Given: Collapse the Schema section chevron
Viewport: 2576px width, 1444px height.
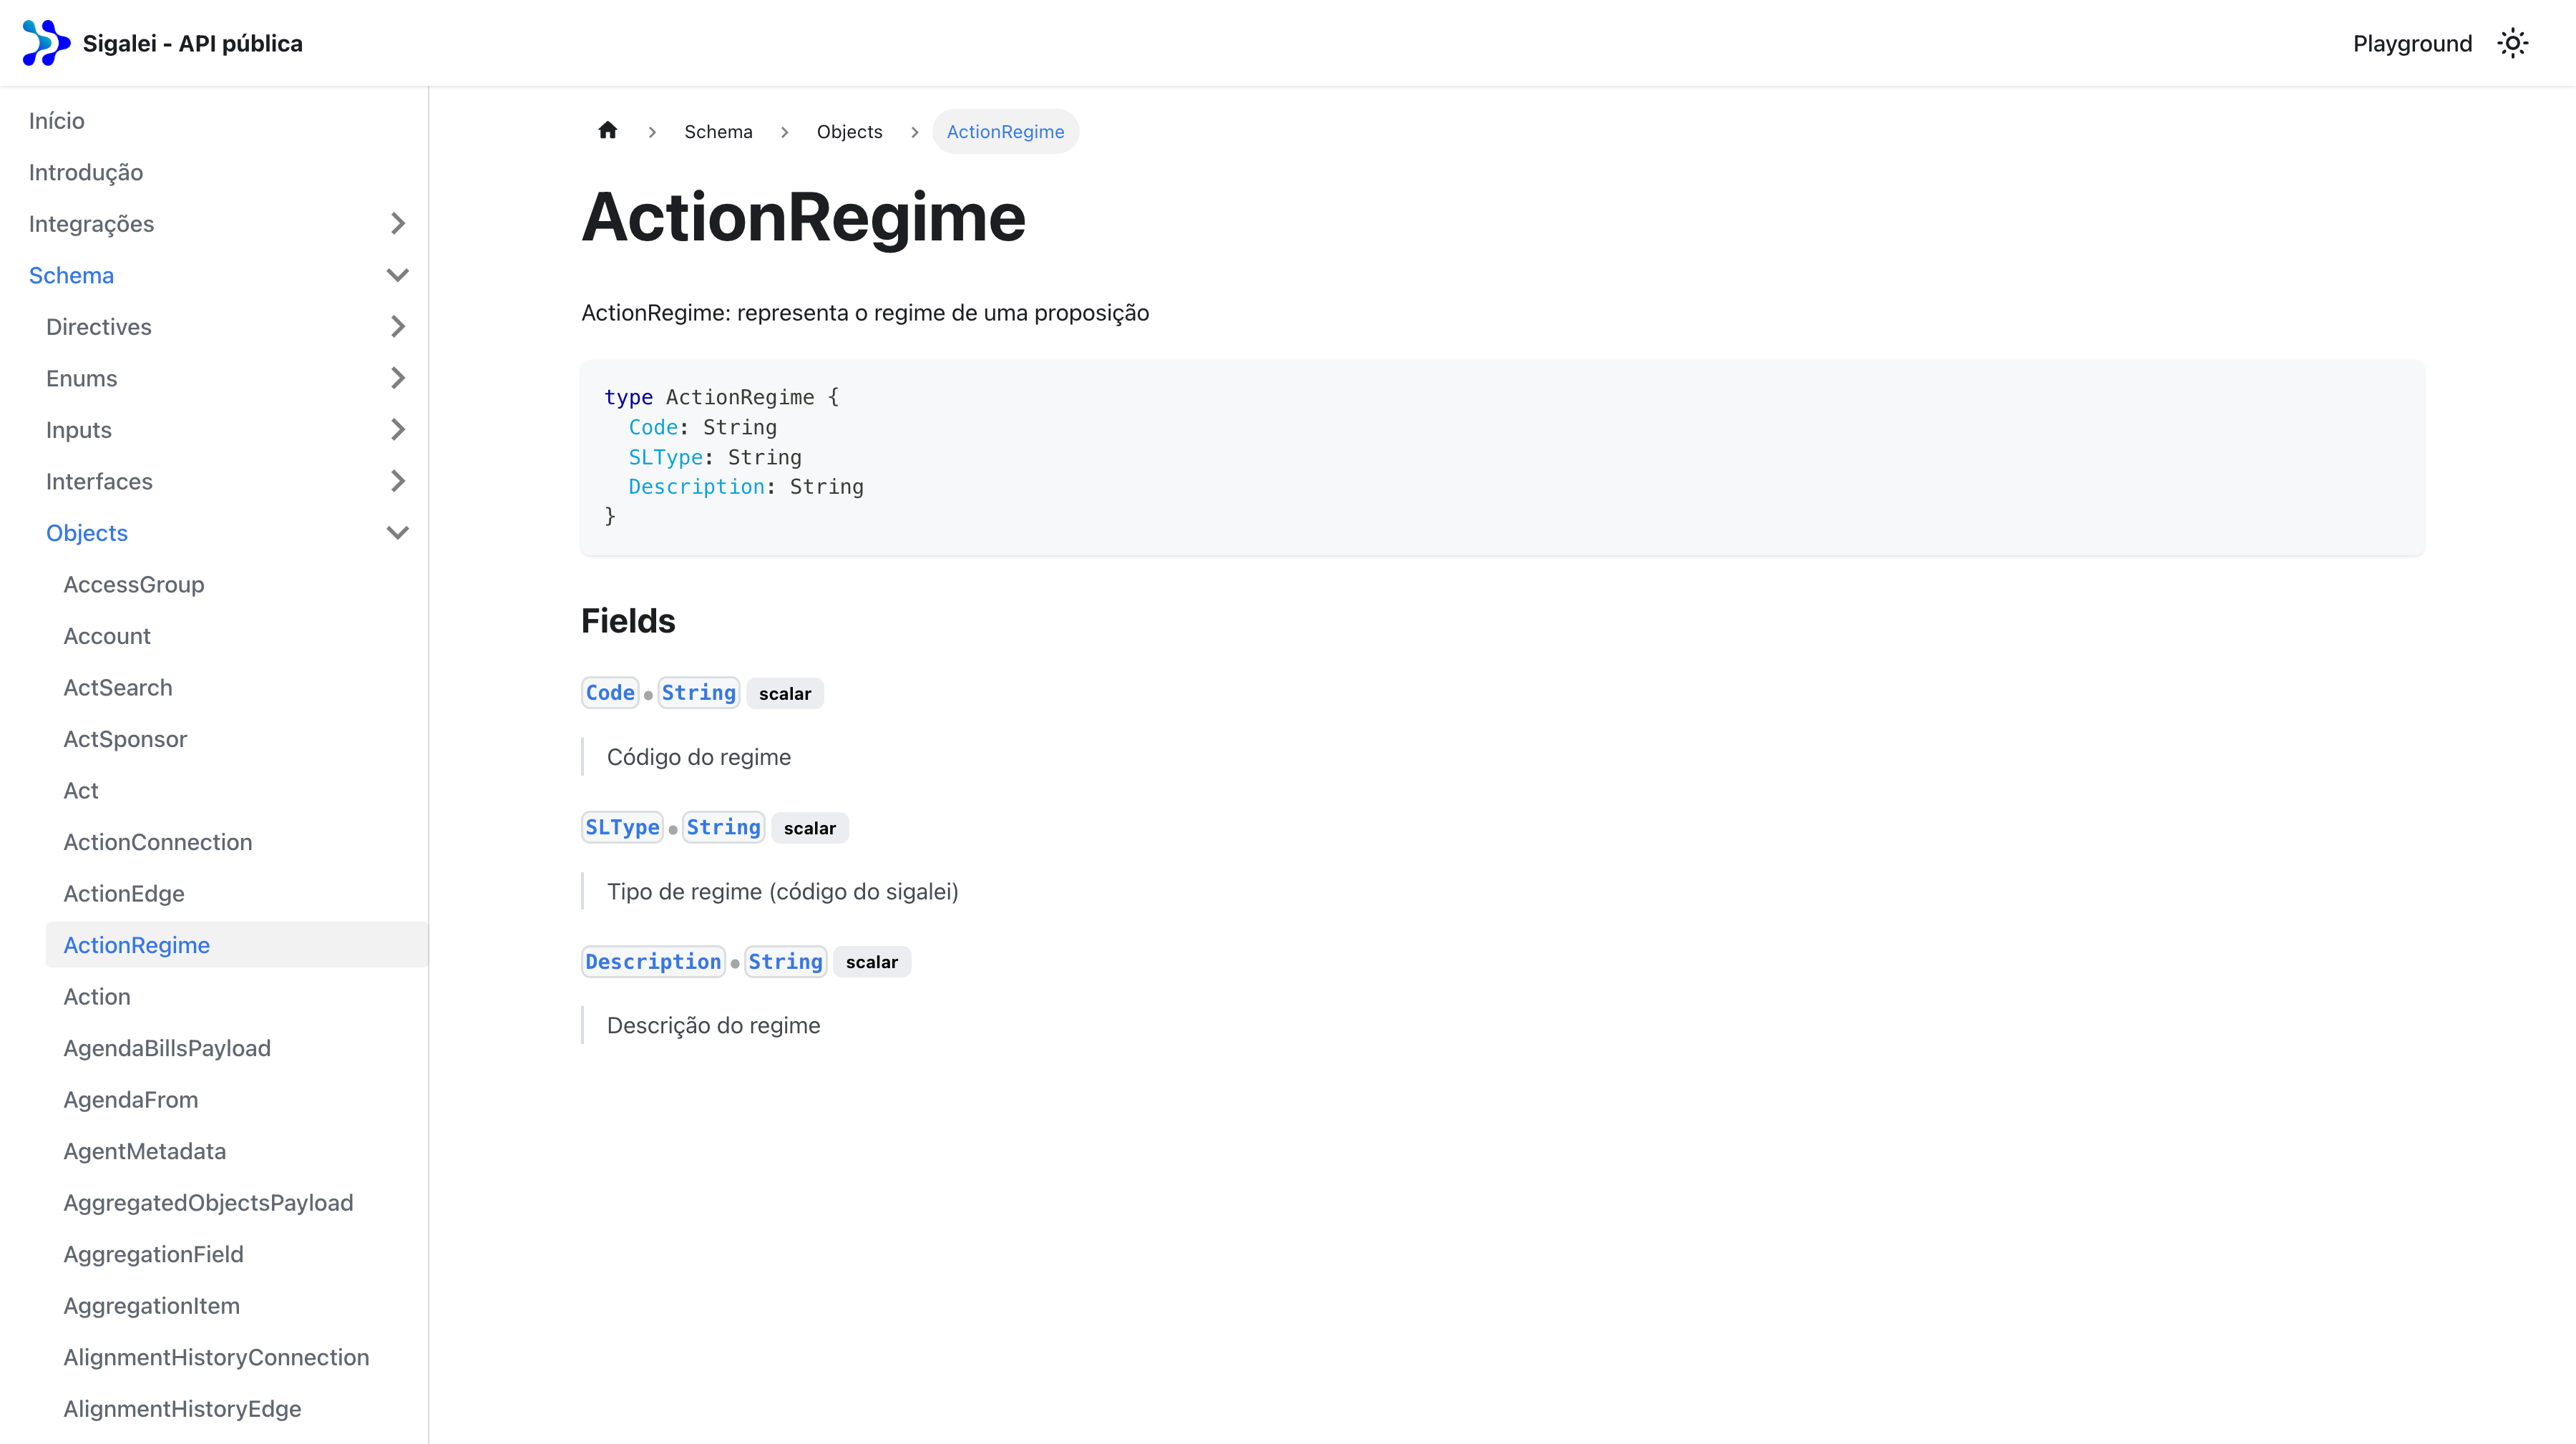Looking at the screenshot, I should (397, 275).
